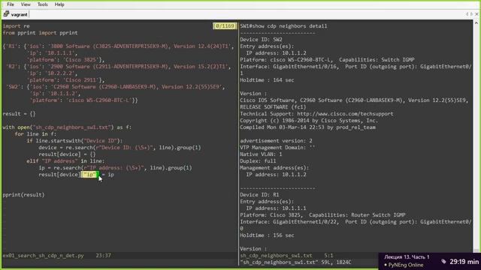
Task: Click the 'ip = re.search' line
Action: pyautogui.click(x=115, y=167)
